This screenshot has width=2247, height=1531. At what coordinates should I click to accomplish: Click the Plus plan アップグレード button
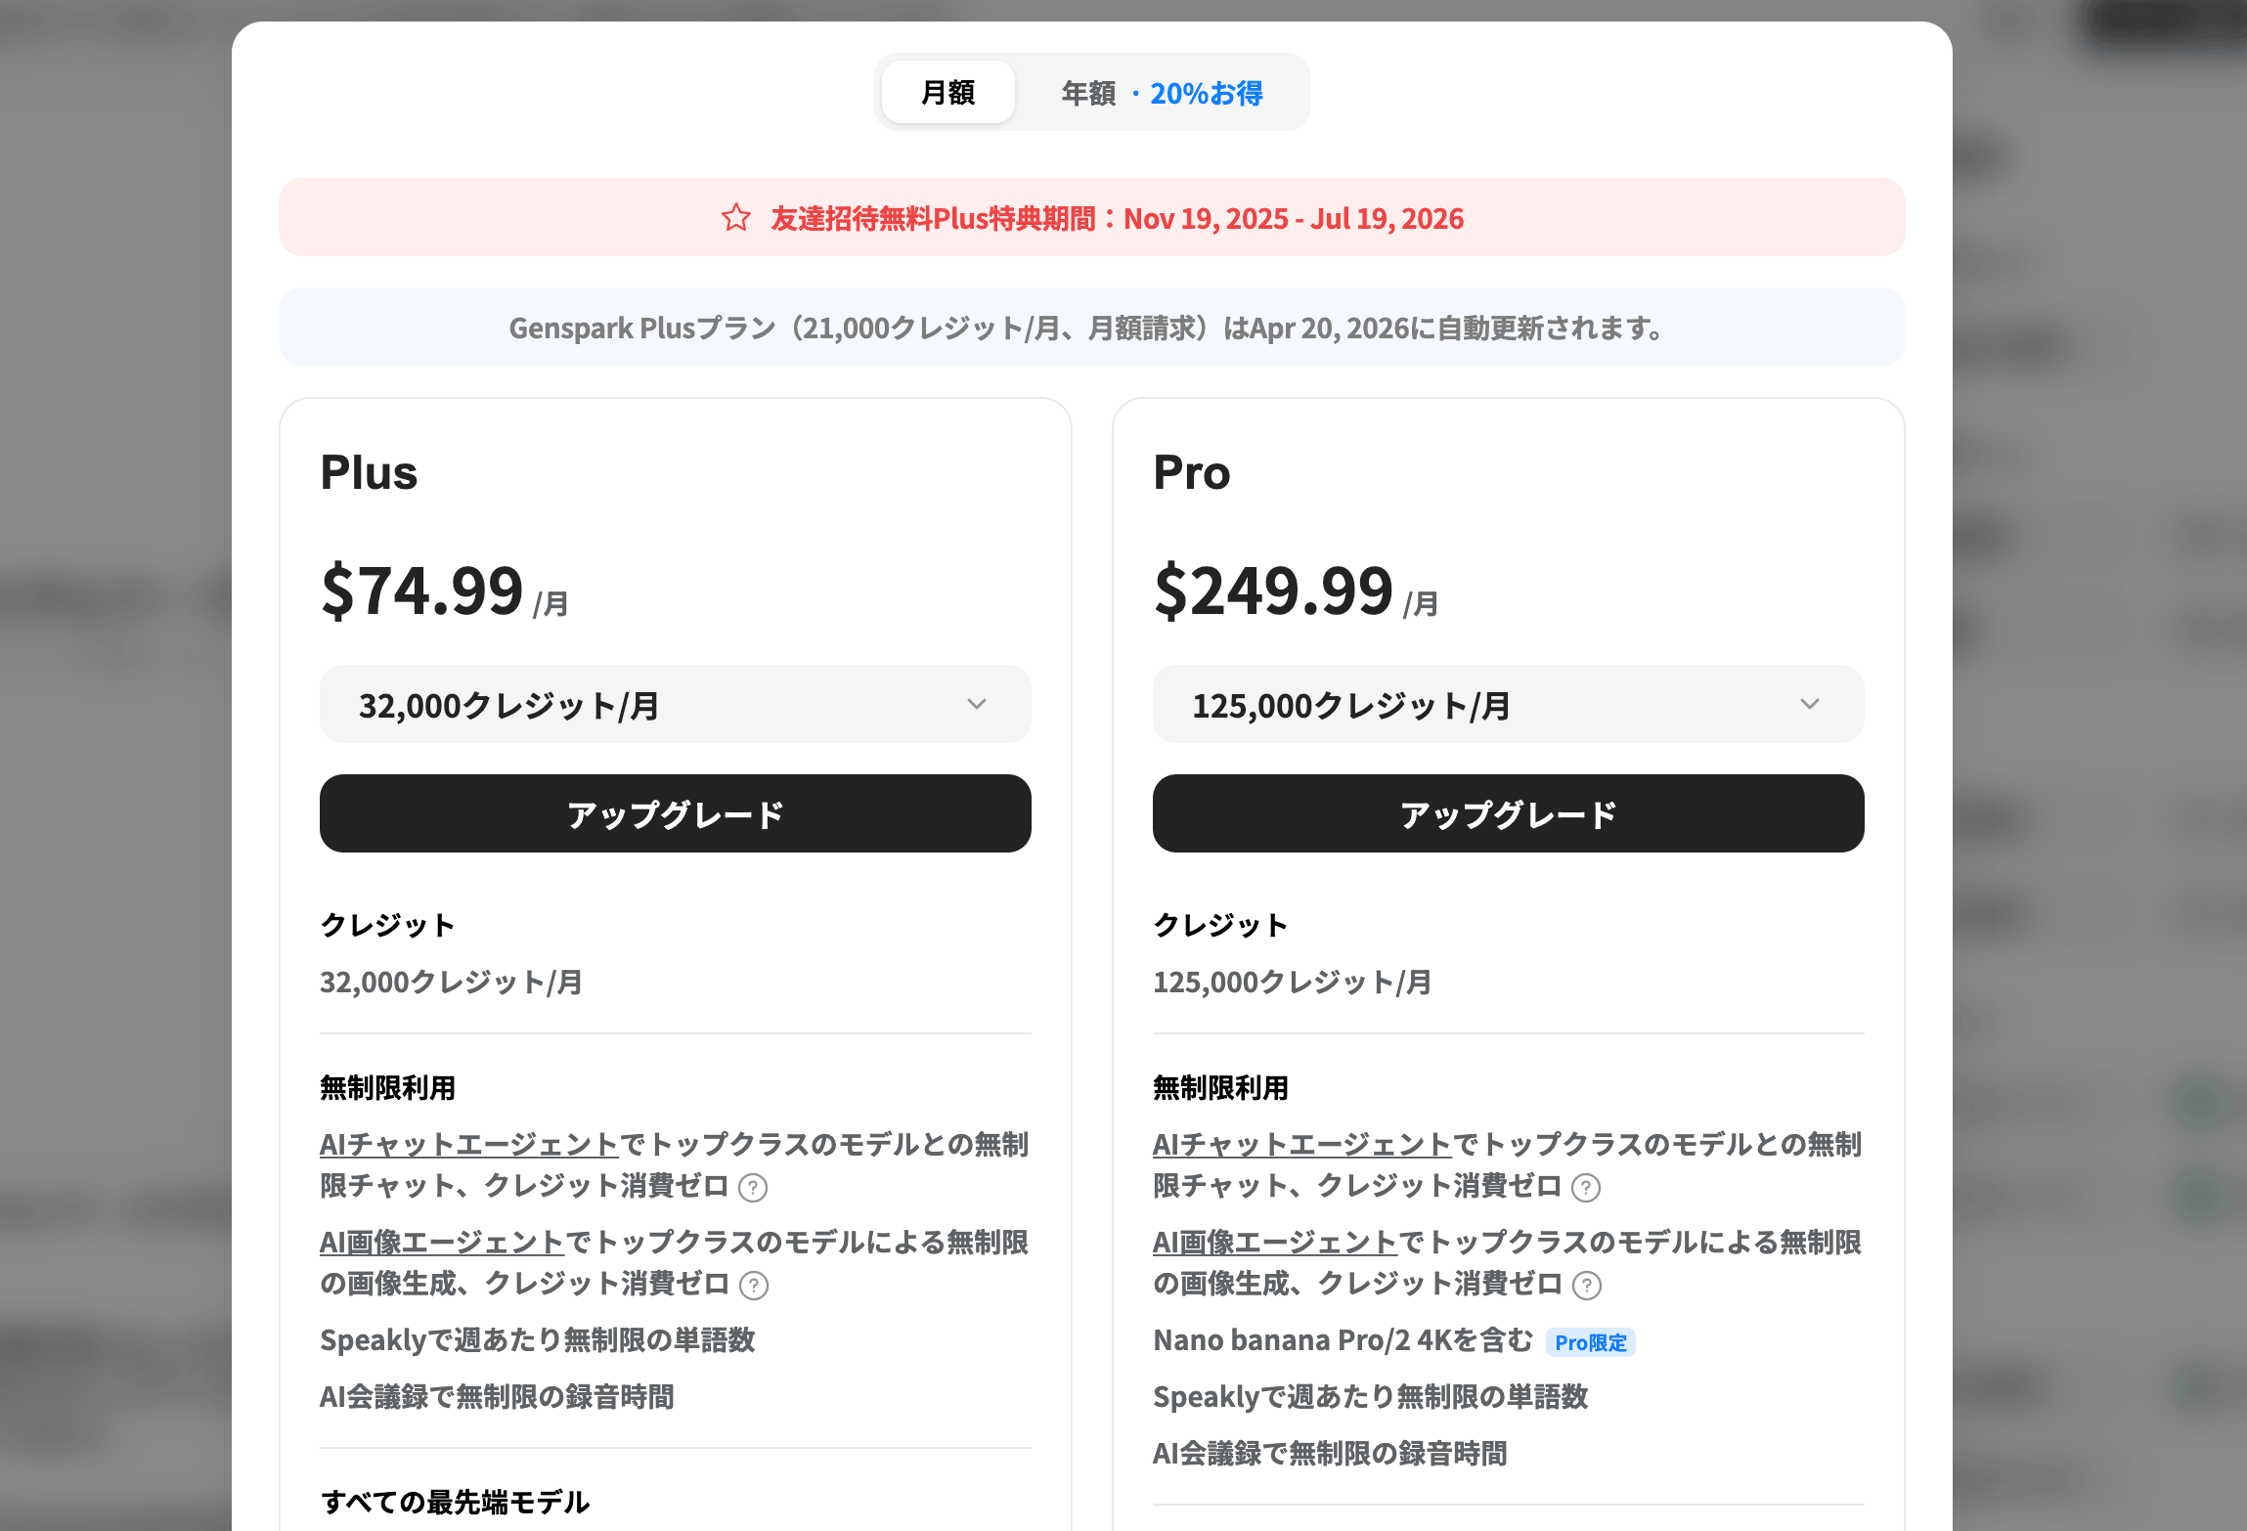675,814
